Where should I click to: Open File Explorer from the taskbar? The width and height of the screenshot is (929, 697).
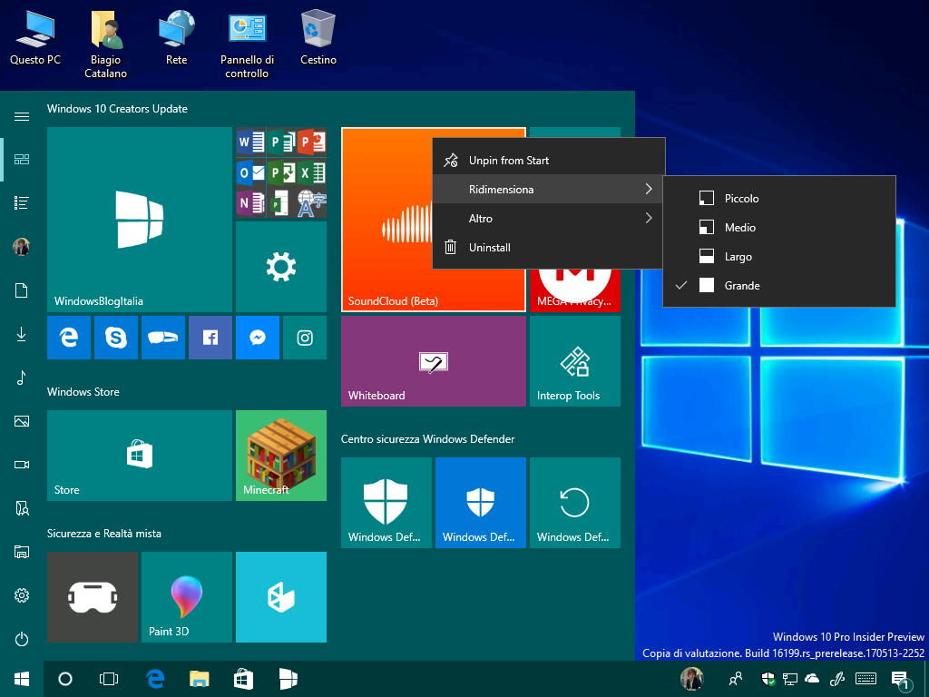pyautogui.click(x=199, y=679)
